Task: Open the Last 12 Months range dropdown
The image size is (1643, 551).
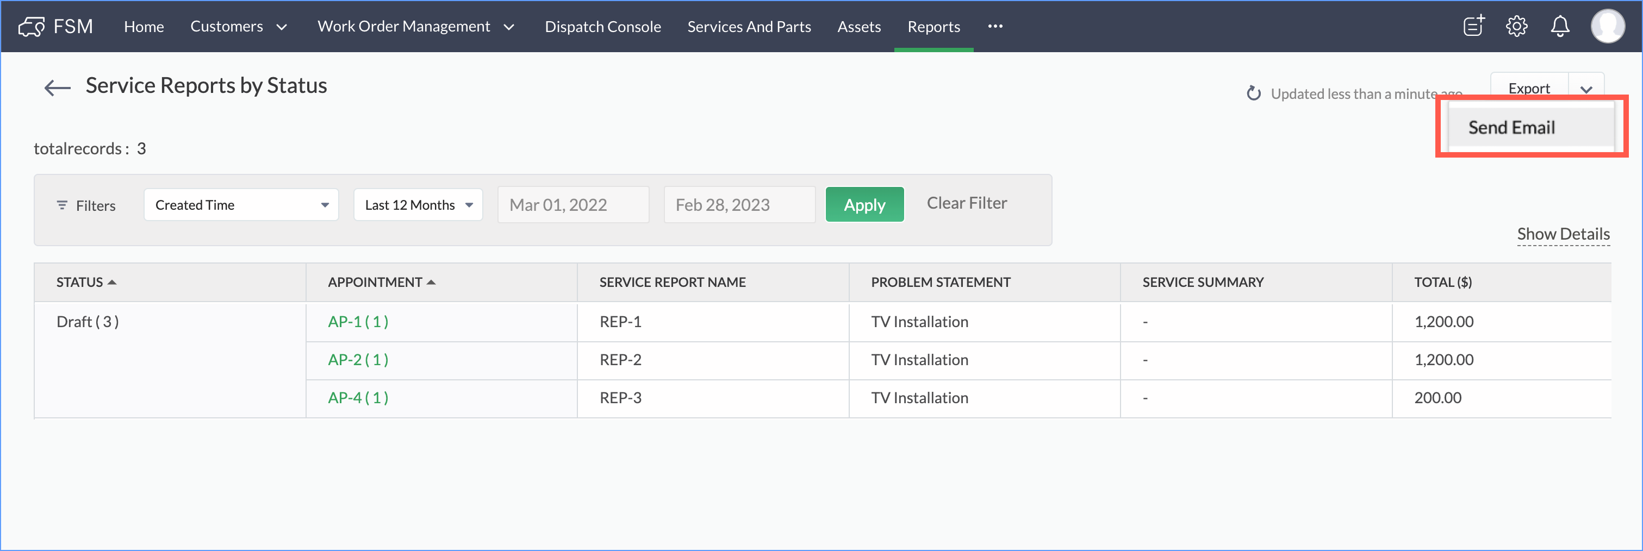Action: [418, 205]
